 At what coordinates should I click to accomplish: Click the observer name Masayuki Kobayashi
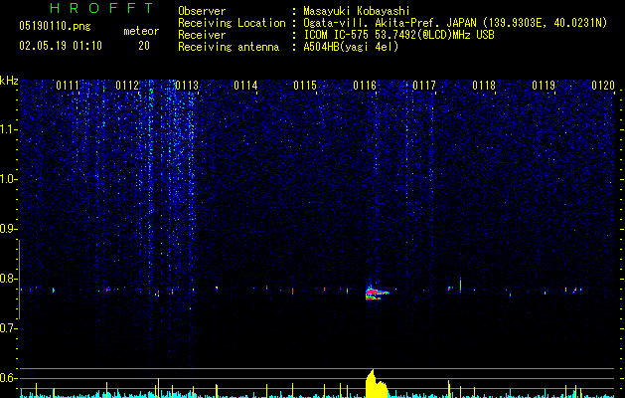pos(357,11)
